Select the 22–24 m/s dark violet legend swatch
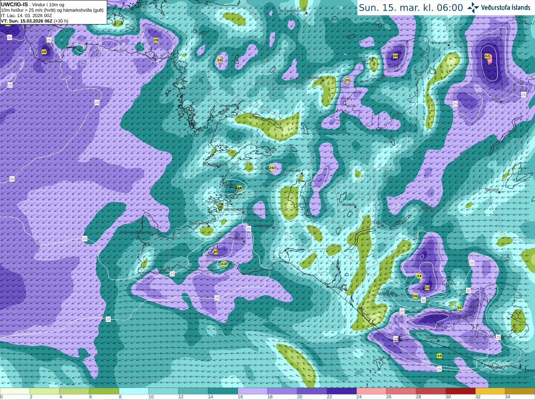Screen dimensions: 535x400 point(342,391)
